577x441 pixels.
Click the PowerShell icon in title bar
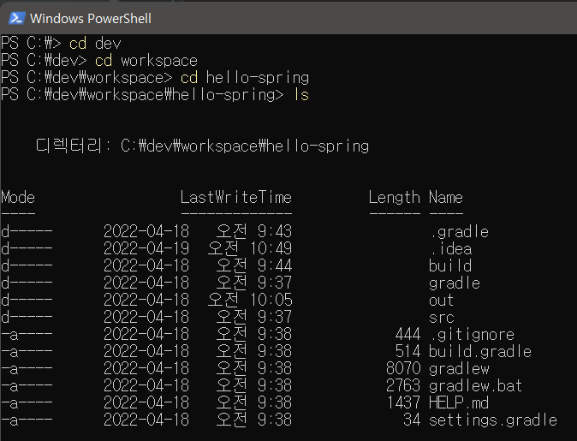tap(17, 18)
